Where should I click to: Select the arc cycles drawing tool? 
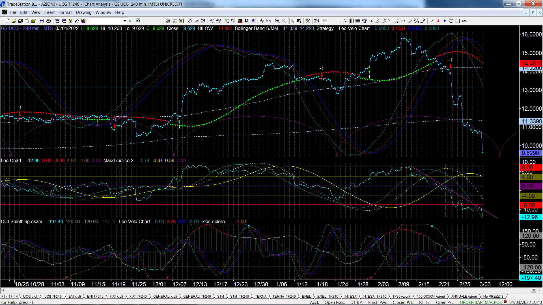416,21
